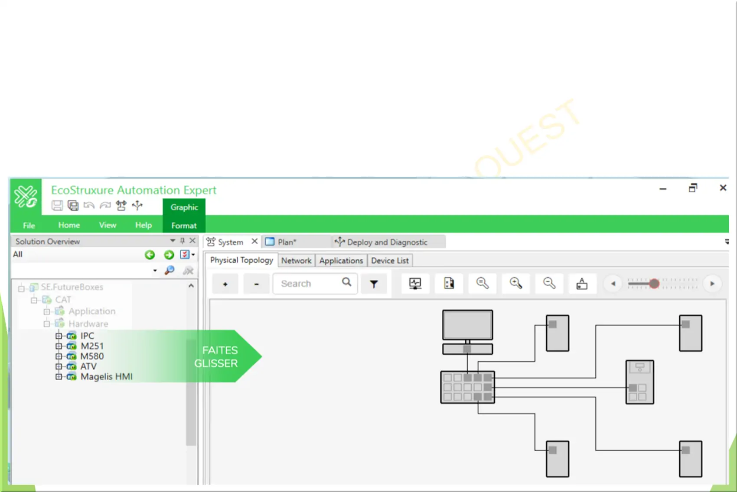The width and height of the screenshot is (737, 492).
Task: Click the device label icon in topology toolbar
Action: click(582, 284)
